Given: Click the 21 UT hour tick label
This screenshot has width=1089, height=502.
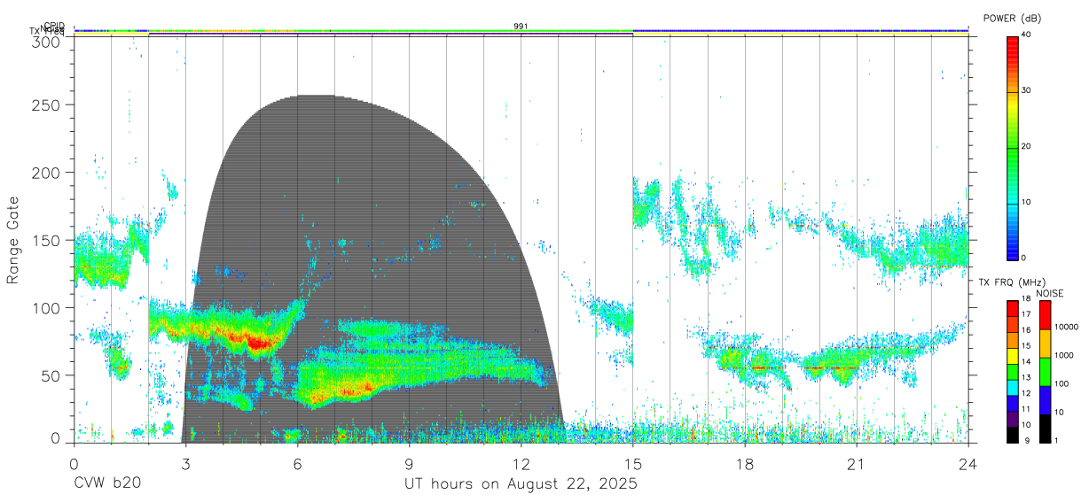Looking at the screenshot, I should (x=856, y=464).
